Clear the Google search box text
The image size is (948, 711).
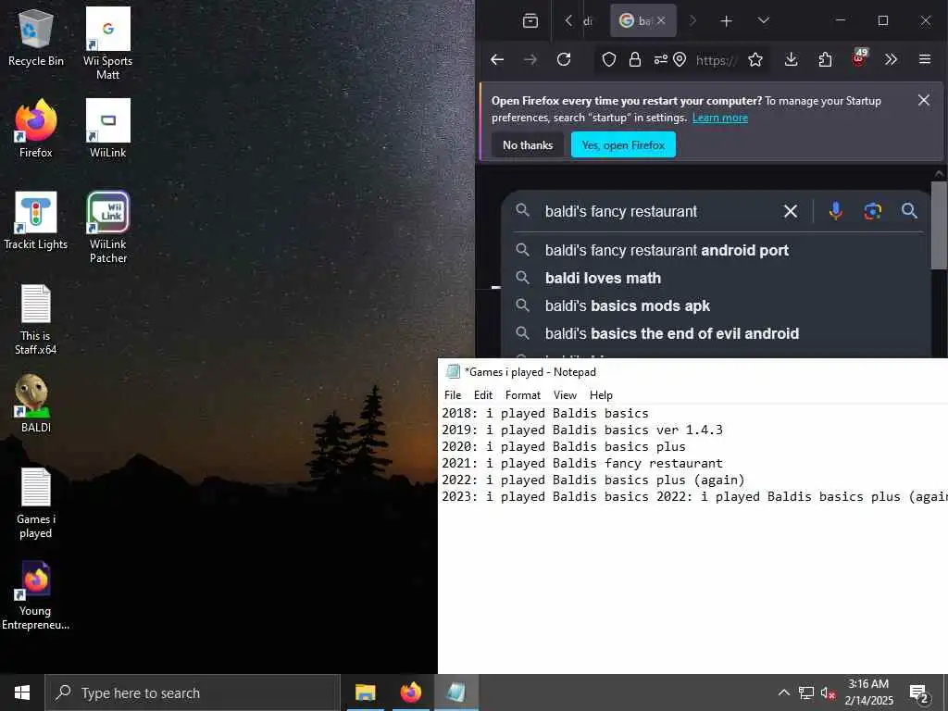pos(791,211)
